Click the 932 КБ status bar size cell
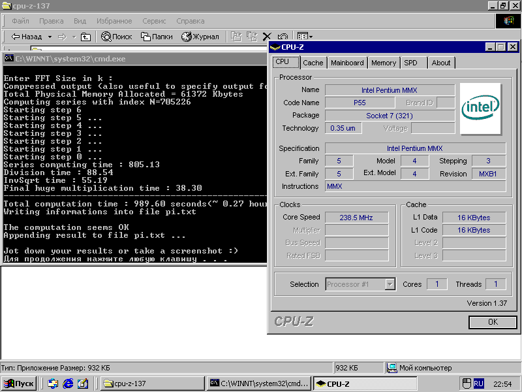This screenshot has height=392, width=522. pyautogui.click(x=358, y=368)
